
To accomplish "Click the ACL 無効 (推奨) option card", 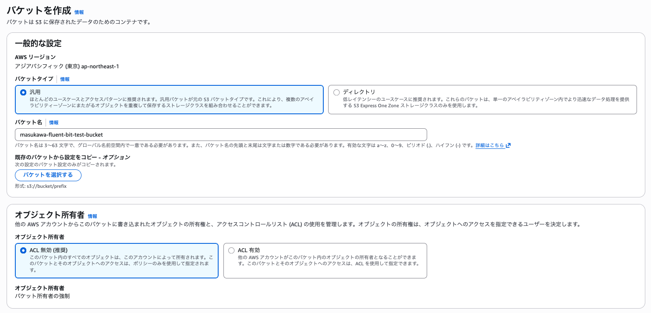I will pos(117,260).
